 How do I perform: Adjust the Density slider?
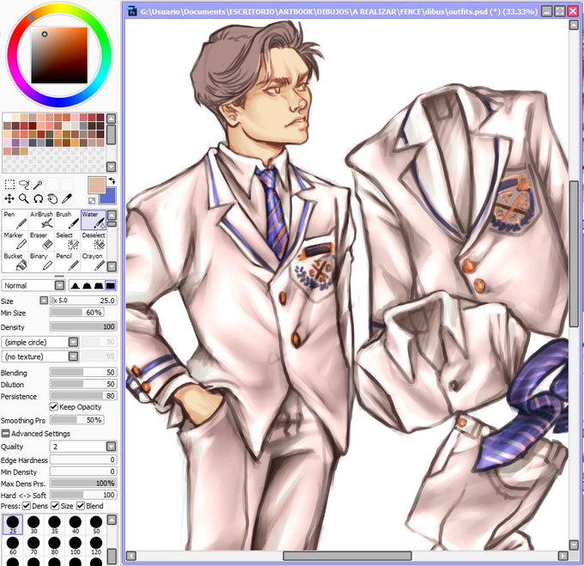(83, 327)
